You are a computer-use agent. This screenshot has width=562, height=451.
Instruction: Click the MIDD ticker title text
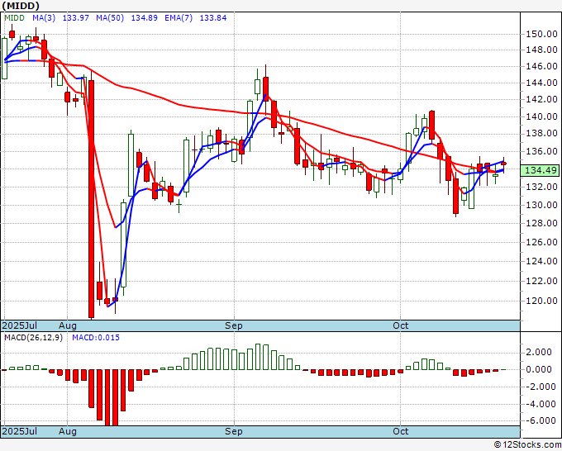[x=21, y=6]
